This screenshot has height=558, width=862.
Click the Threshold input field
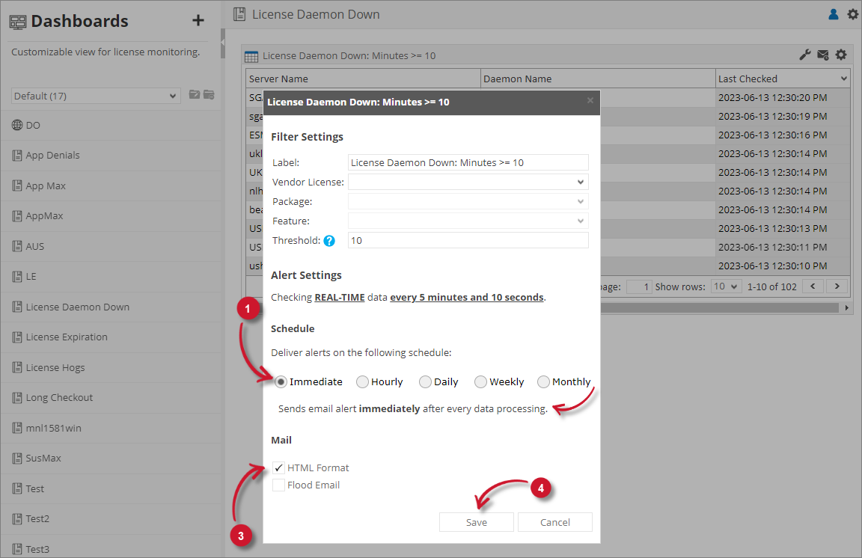click(x=468, y=240)
